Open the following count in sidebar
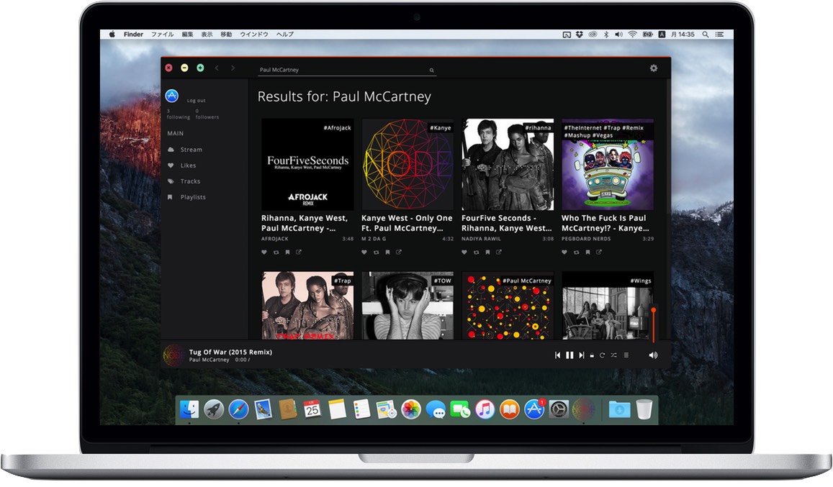Viewport: 833px width, 487px height. pos(178,114)
